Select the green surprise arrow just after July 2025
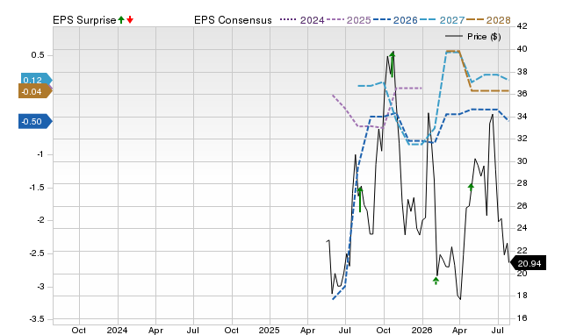 (x=360, y=199)
